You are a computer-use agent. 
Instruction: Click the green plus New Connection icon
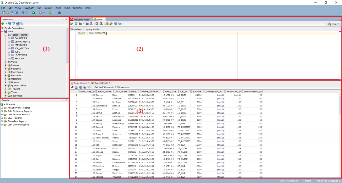pyautogui.click(x=3, y=24)
